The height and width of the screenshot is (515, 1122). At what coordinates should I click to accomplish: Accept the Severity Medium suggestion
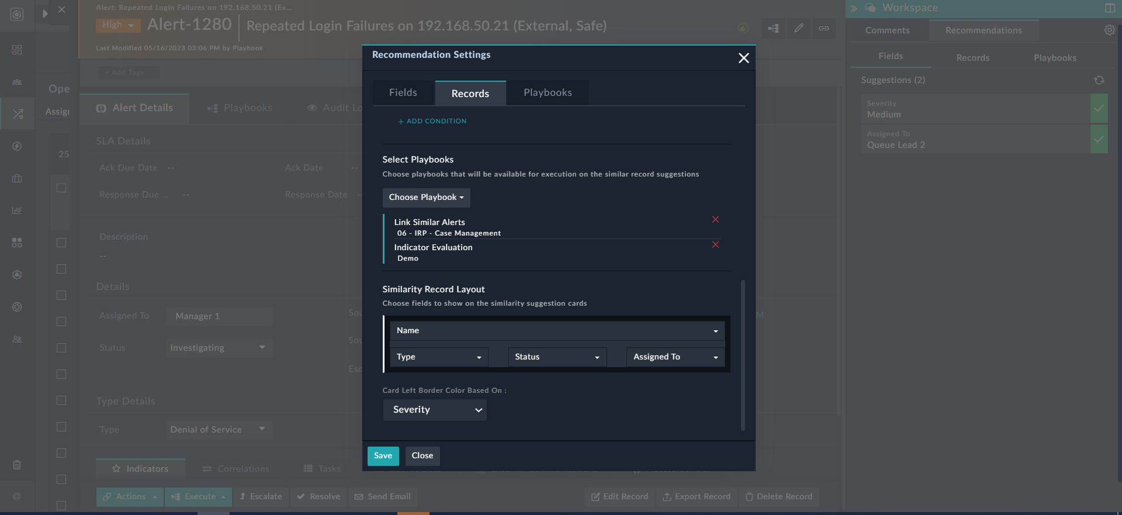[x=1099, y=109]
